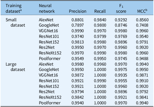Open footnote a after Training dataset
Screen dimensions: 154x107
coord(21,10)
